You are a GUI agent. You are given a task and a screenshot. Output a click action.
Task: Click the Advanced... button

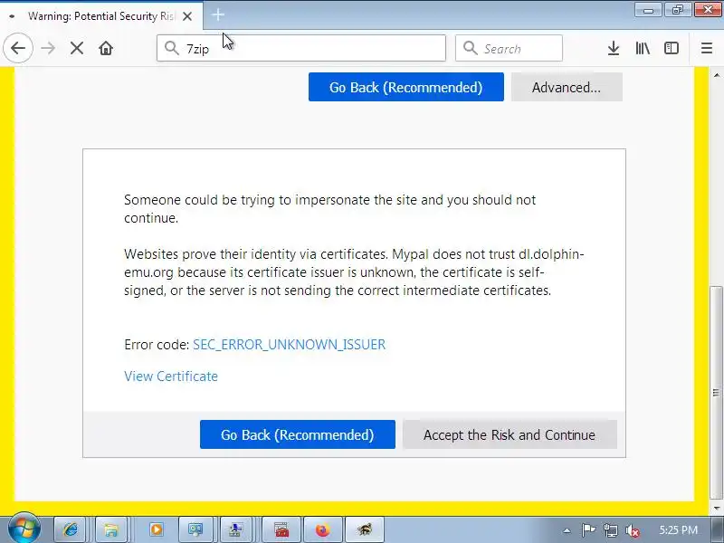pos(567,87)
